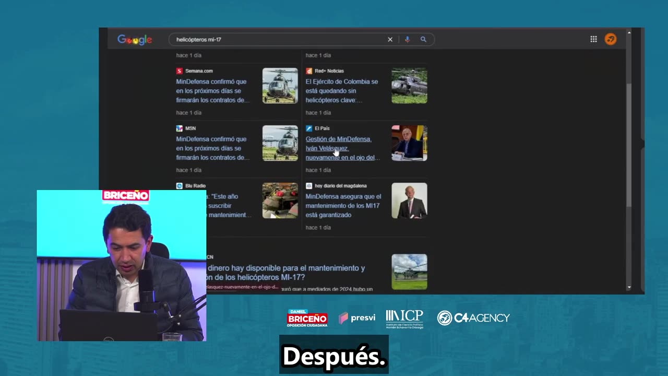Open the El País minister thumbnail

point(410,143)
